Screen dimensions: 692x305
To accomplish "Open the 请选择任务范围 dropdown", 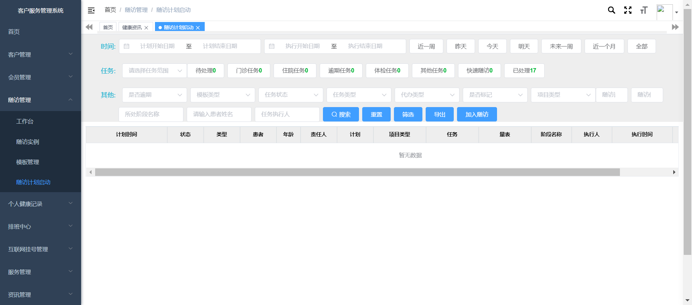I will tap(155, 71).
